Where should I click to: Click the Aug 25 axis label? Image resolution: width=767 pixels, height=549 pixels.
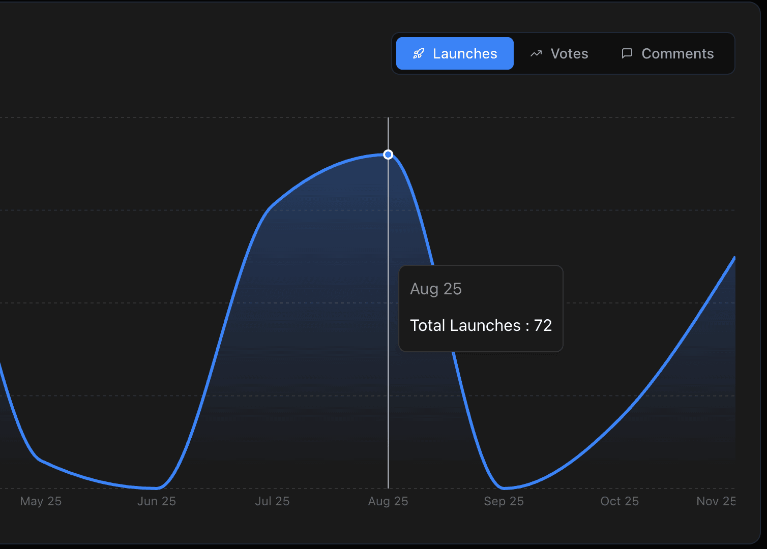(388, 501)
